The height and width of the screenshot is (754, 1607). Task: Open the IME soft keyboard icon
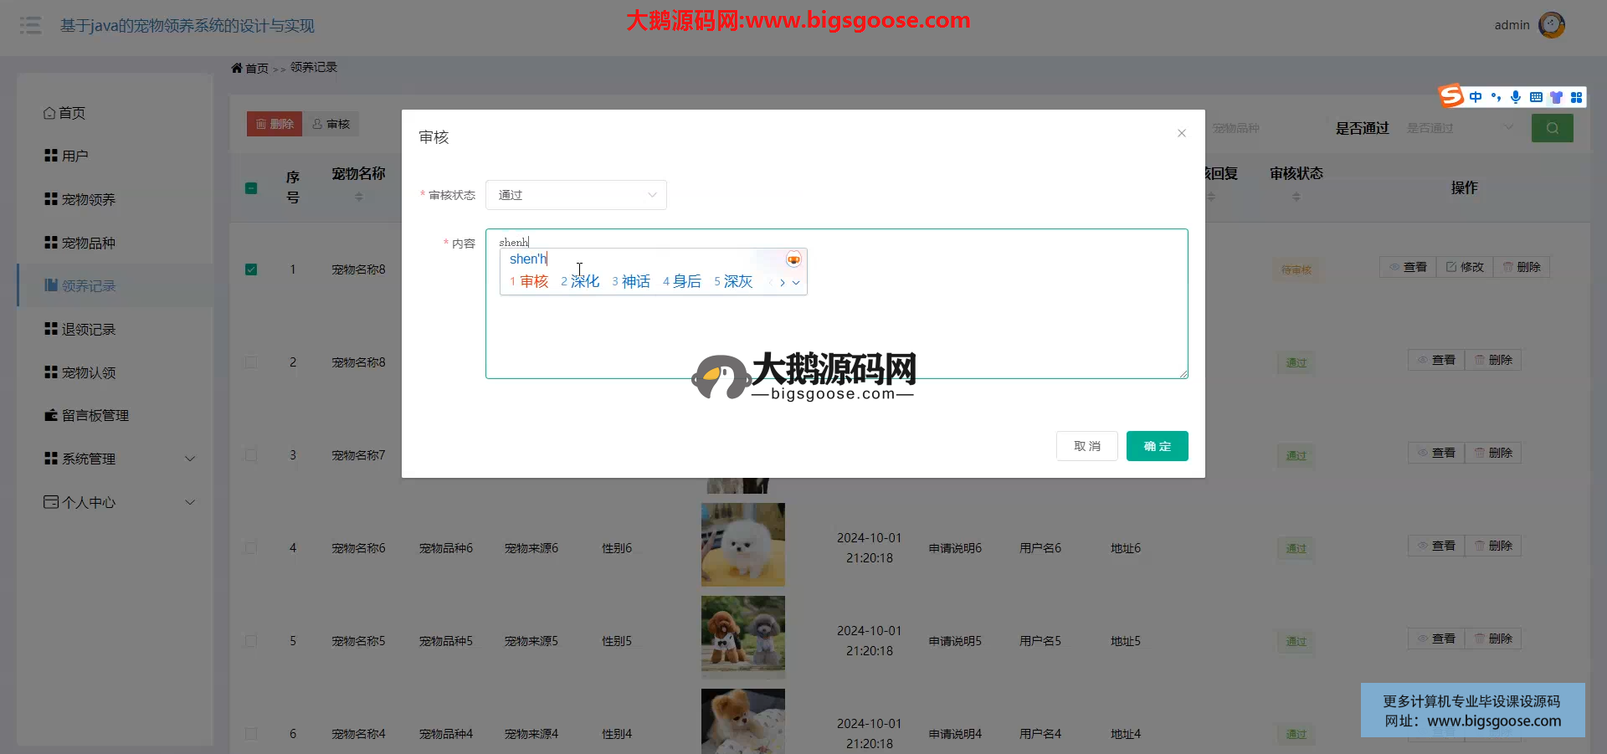tap(1536, 97)
